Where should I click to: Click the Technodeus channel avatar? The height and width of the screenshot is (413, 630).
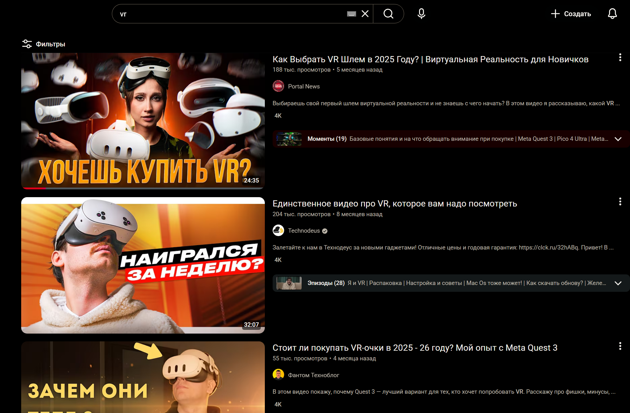pyautogui.click(x=278, y=230)
